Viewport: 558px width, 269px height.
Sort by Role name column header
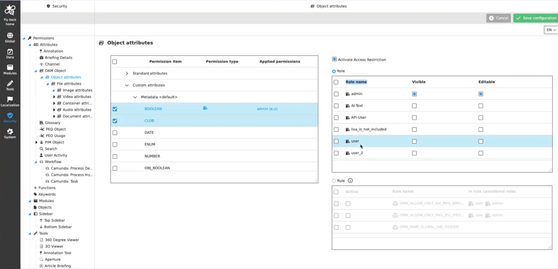coord(356,82)
